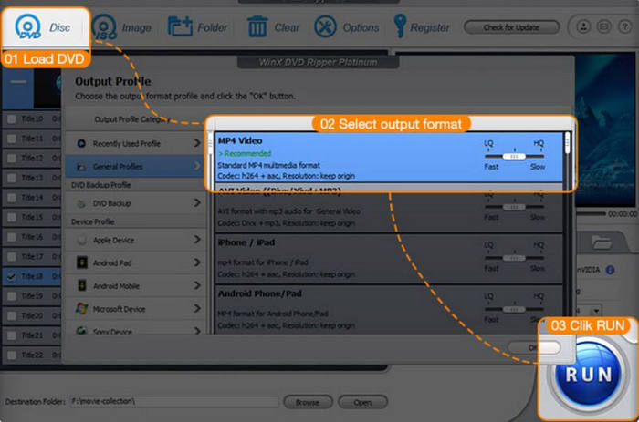Click the Sony Device category label
This screenshot has height=422, width=639.
pos(112,331)
